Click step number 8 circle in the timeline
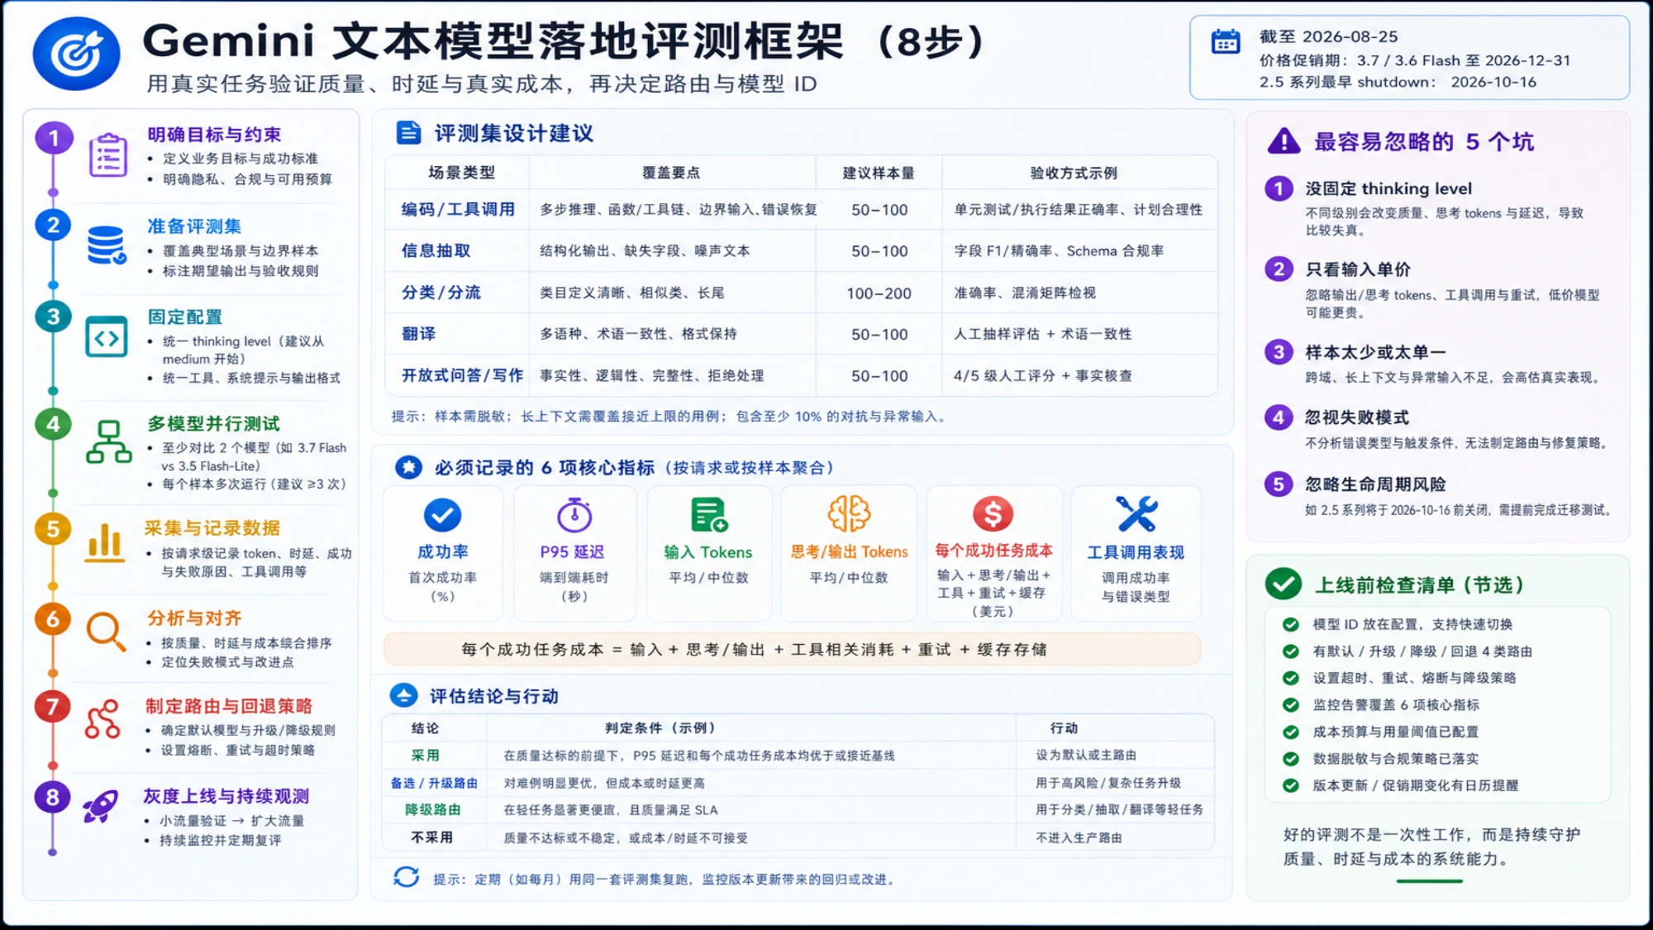Viewport: 1653px width, 930px height. click(x=53, y=797)
